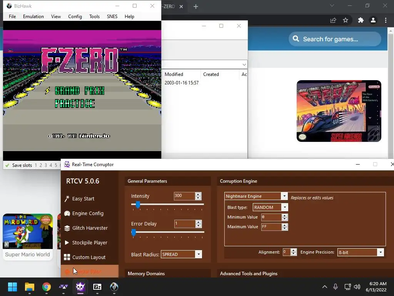Click the Error Delay stepper arrows
394x296 pixels.
pos(199,224)
